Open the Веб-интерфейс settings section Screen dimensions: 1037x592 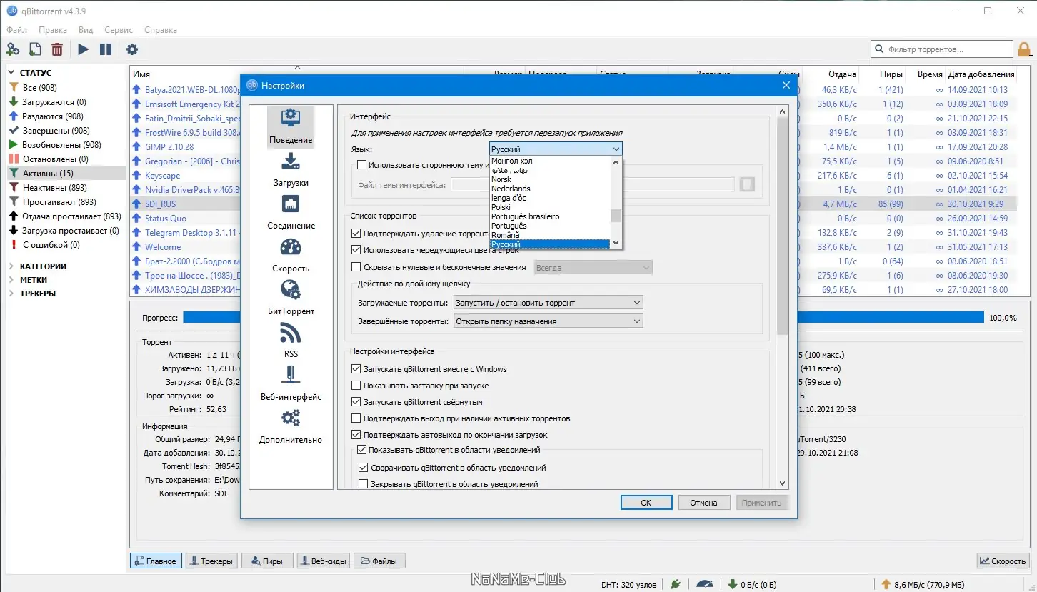[x=291, y=384]
